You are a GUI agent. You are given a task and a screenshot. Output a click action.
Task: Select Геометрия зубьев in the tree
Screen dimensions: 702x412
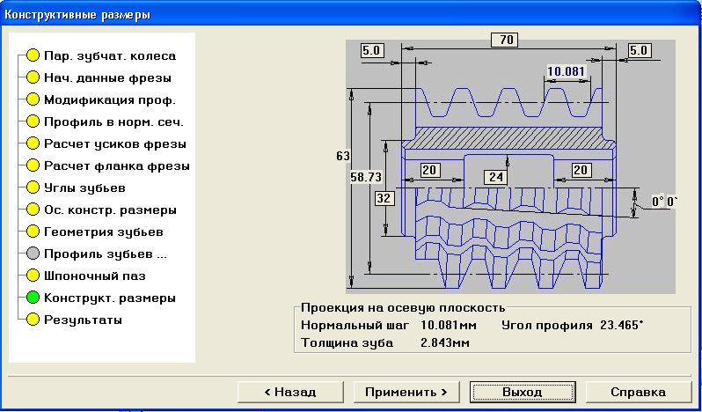pyautogui.click(x=104, y=232)
